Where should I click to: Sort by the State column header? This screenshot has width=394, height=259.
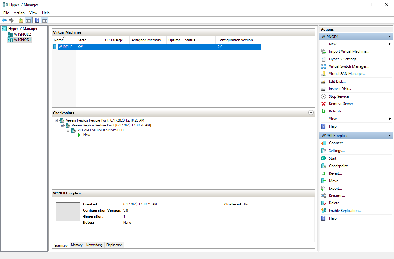pos(90,40)
